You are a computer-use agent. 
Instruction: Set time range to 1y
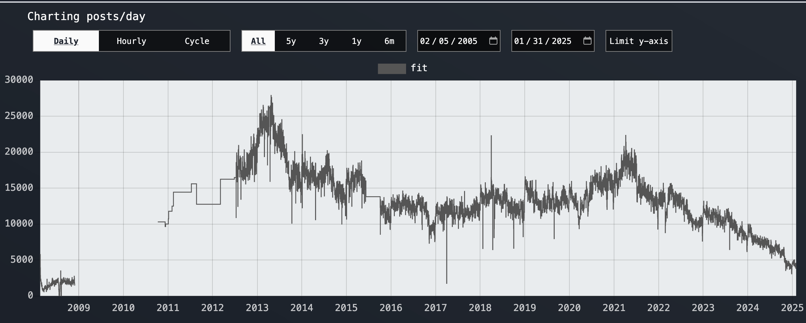(x=357, y=41)
